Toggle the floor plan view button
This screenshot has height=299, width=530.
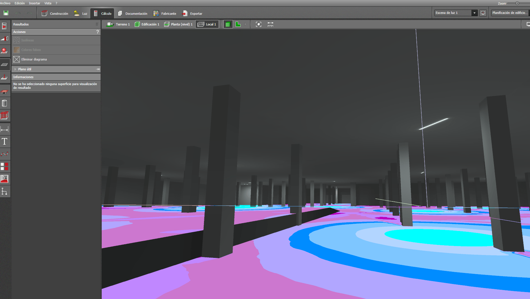[238, 24]
